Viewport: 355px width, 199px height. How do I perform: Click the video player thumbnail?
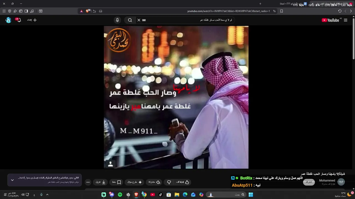176,97
